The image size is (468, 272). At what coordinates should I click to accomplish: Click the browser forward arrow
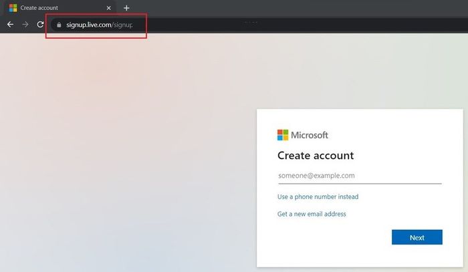[x=25, y=25]
